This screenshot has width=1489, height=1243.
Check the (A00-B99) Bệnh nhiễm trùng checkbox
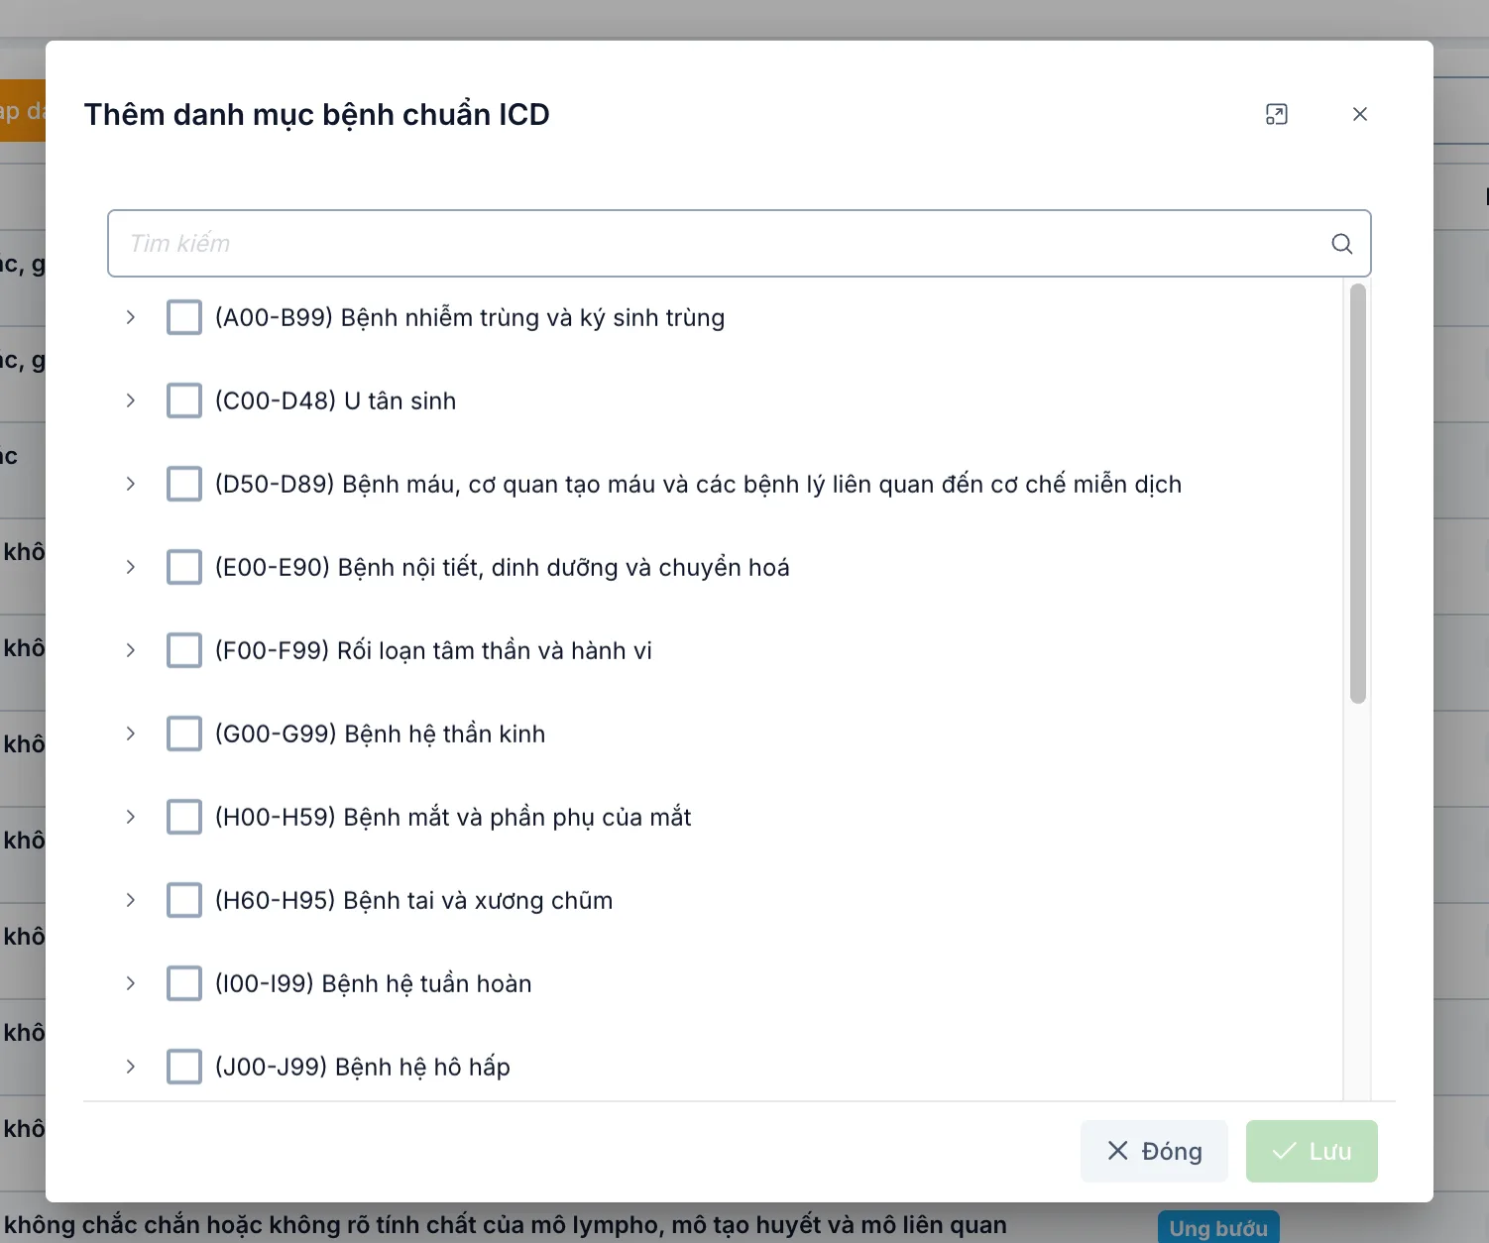click(184, 317)
